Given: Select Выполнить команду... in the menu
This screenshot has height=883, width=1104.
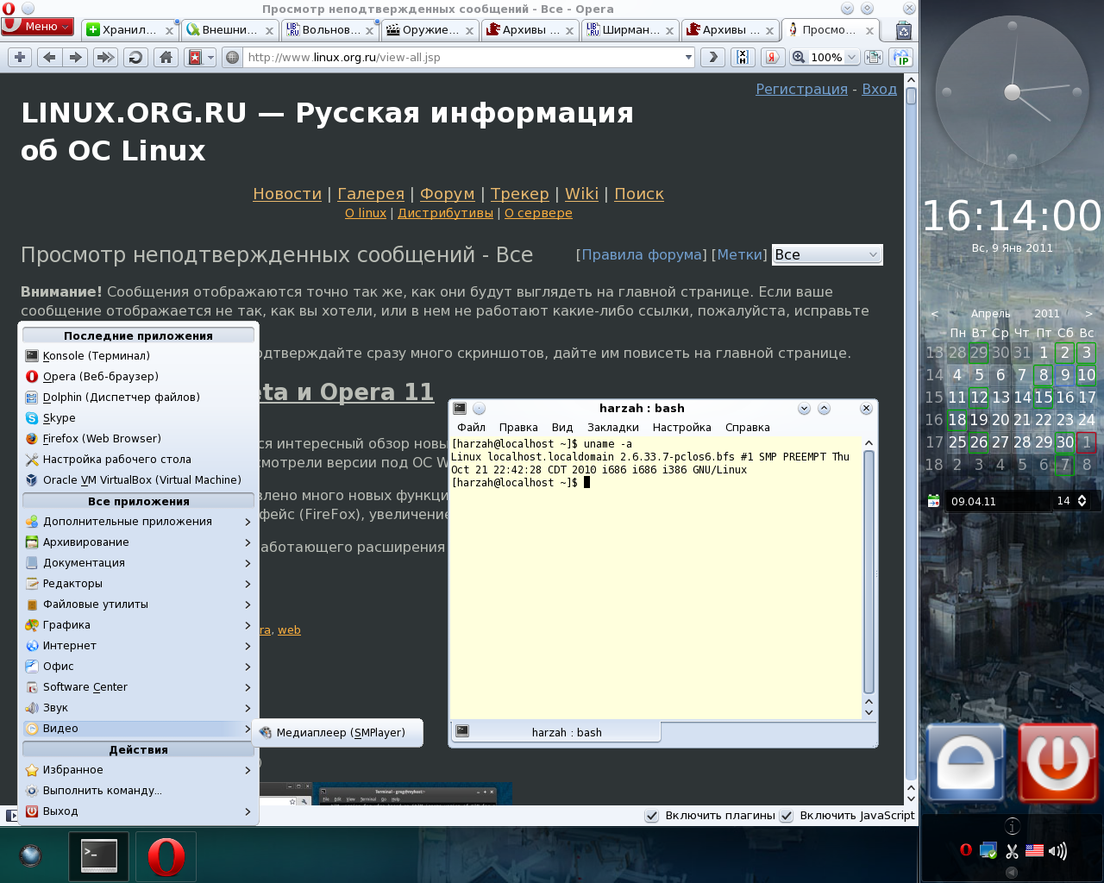Looking at the screenshot, I should pos(139,791).
